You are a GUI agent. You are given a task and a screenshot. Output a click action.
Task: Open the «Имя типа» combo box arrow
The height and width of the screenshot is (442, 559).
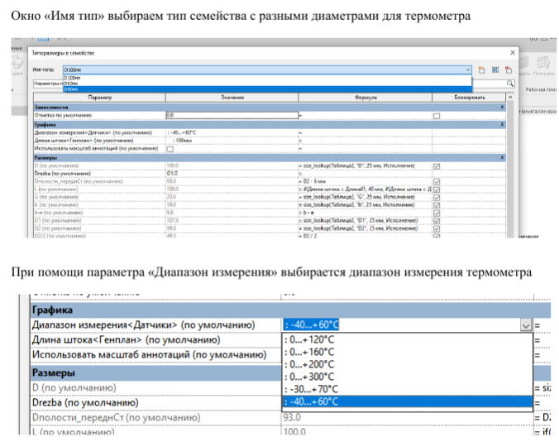click(x=468, y=70)
